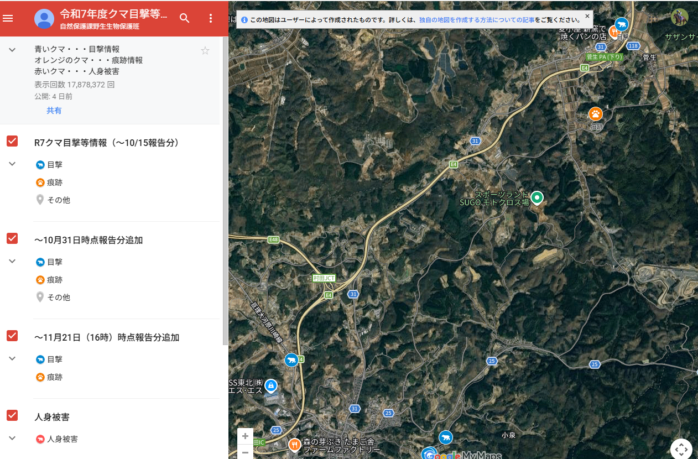Hide the 人身被害 layer
This screenshot has width=698, height=459.
pos(12,415)
